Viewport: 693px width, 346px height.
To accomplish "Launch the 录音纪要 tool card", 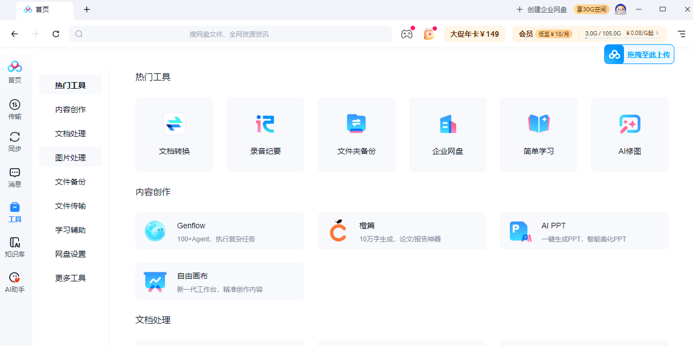I will coord(265,135).
